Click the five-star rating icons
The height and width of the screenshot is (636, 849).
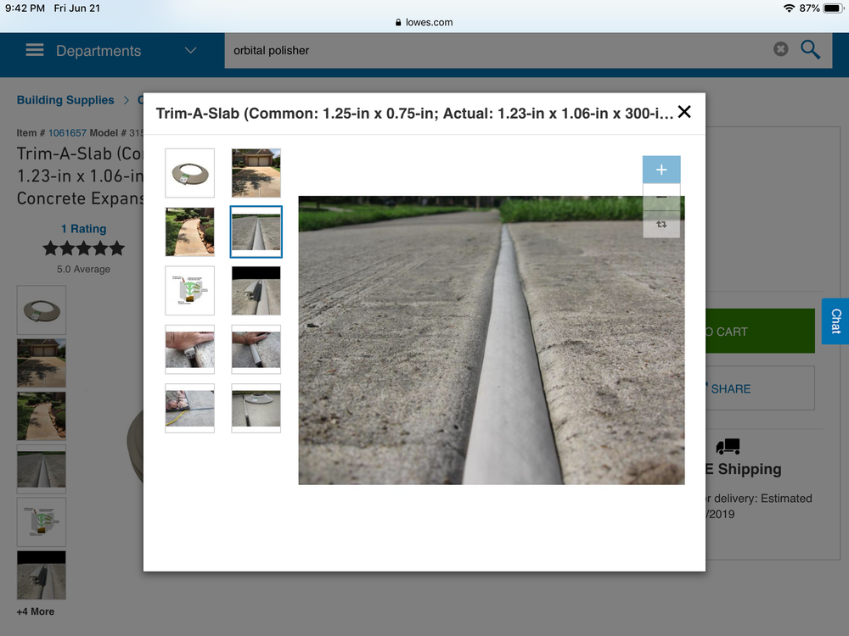click(83, 248)
